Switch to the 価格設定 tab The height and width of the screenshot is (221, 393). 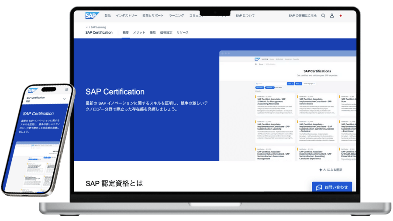(166, 33)
